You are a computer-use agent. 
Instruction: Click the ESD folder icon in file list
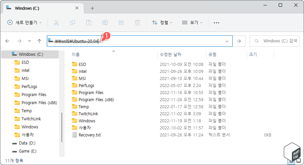click(x=74, y=64)
